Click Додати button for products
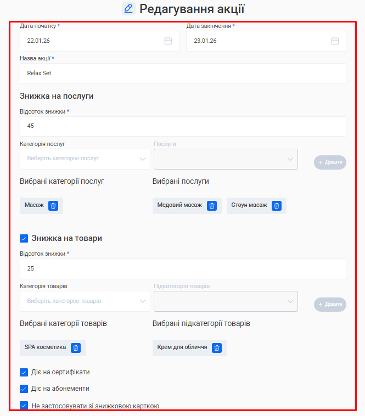This screenshot has height=416, width=365. click(330, 305)
